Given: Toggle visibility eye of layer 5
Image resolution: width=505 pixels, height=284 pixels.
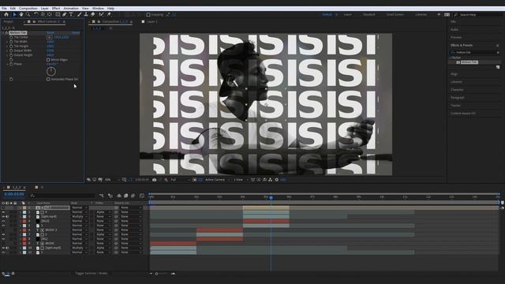Looking at the screenshot, I should [x=3, y=226].
